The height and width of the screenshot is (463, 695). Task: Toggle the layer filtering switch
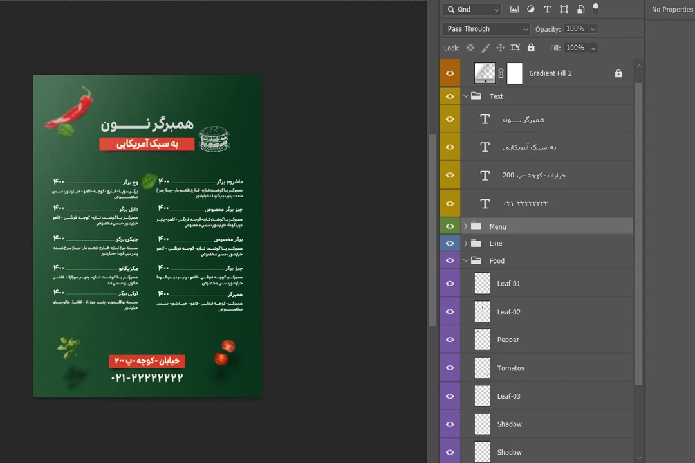click(595, 8)
